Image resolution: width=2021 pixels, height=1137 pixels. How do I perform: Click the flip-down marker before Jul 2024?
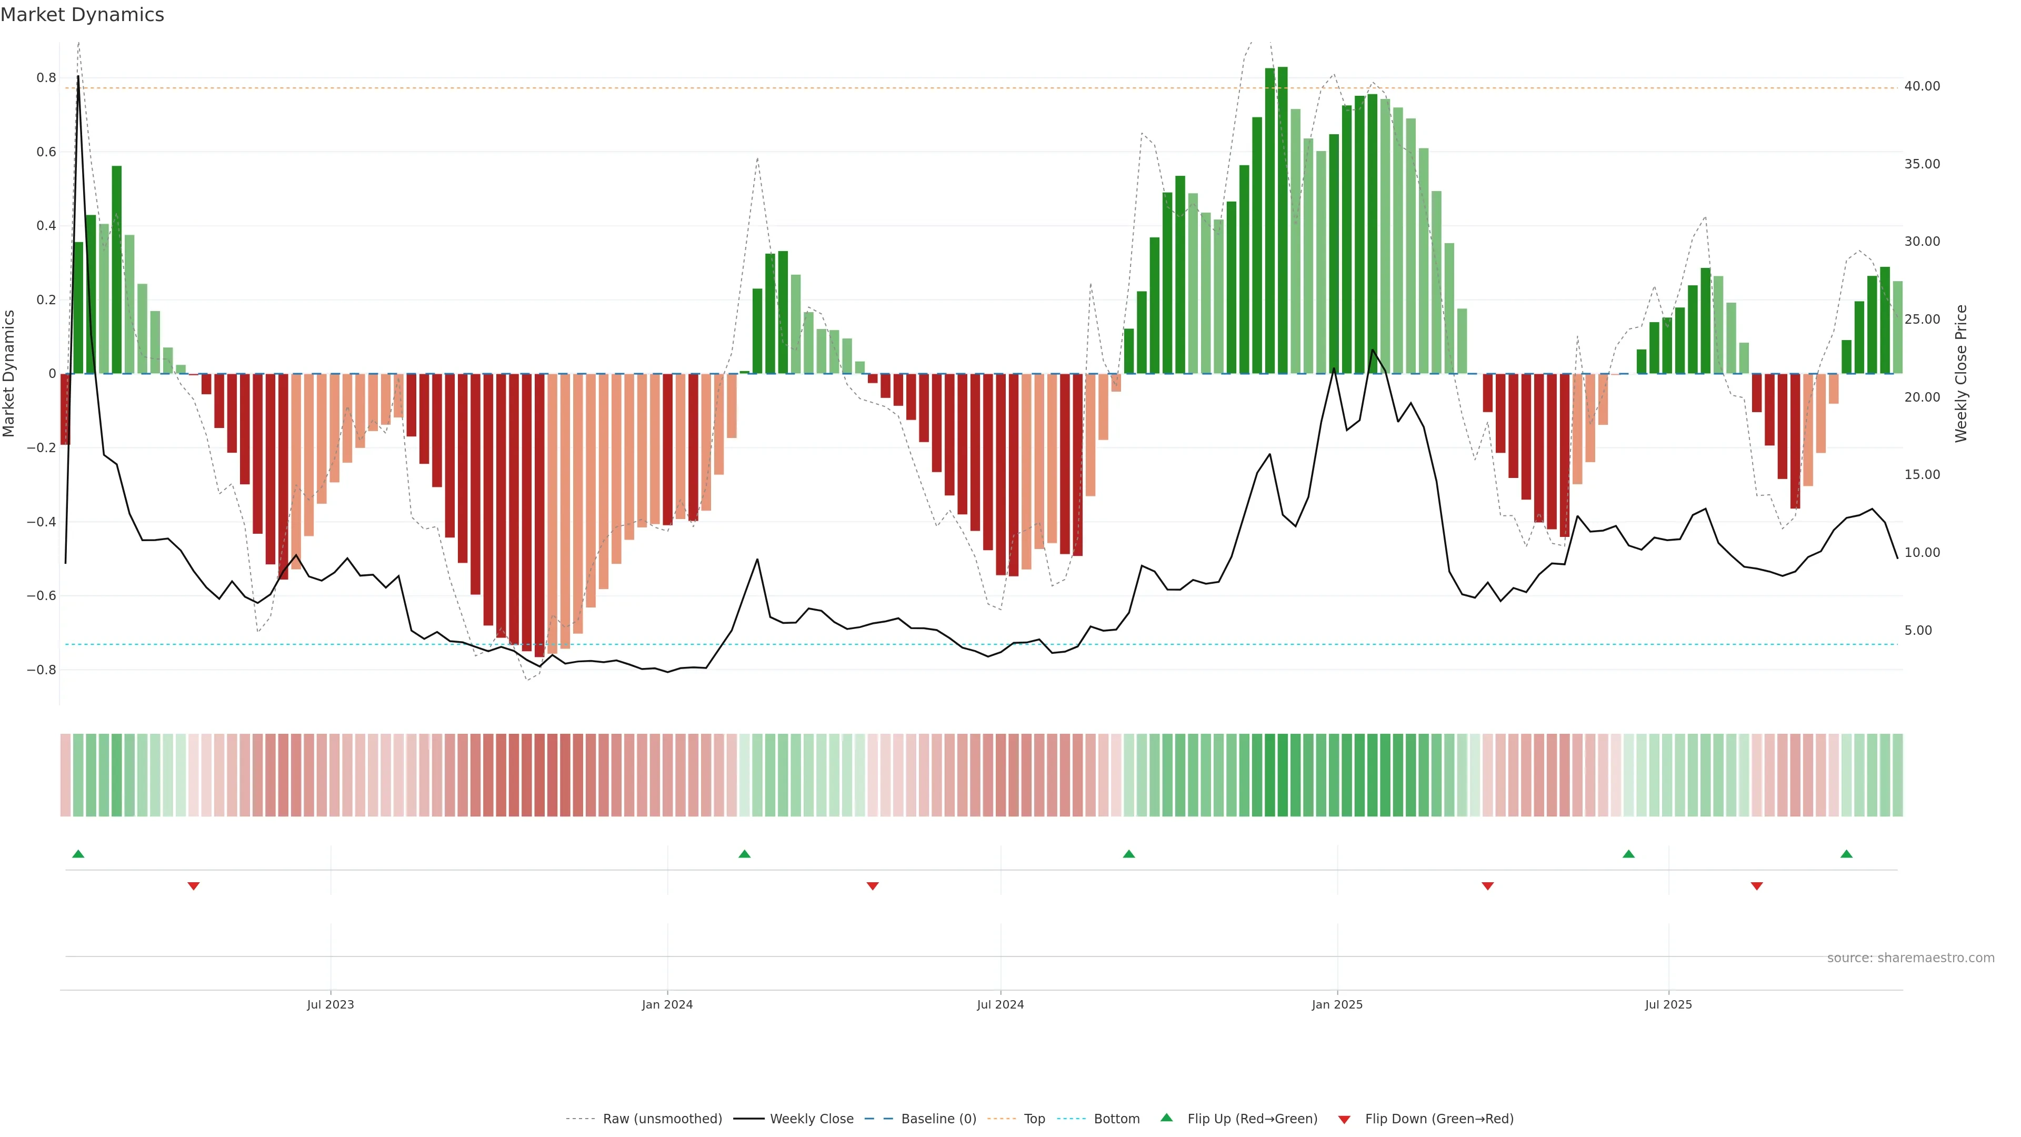click(873, 886)
